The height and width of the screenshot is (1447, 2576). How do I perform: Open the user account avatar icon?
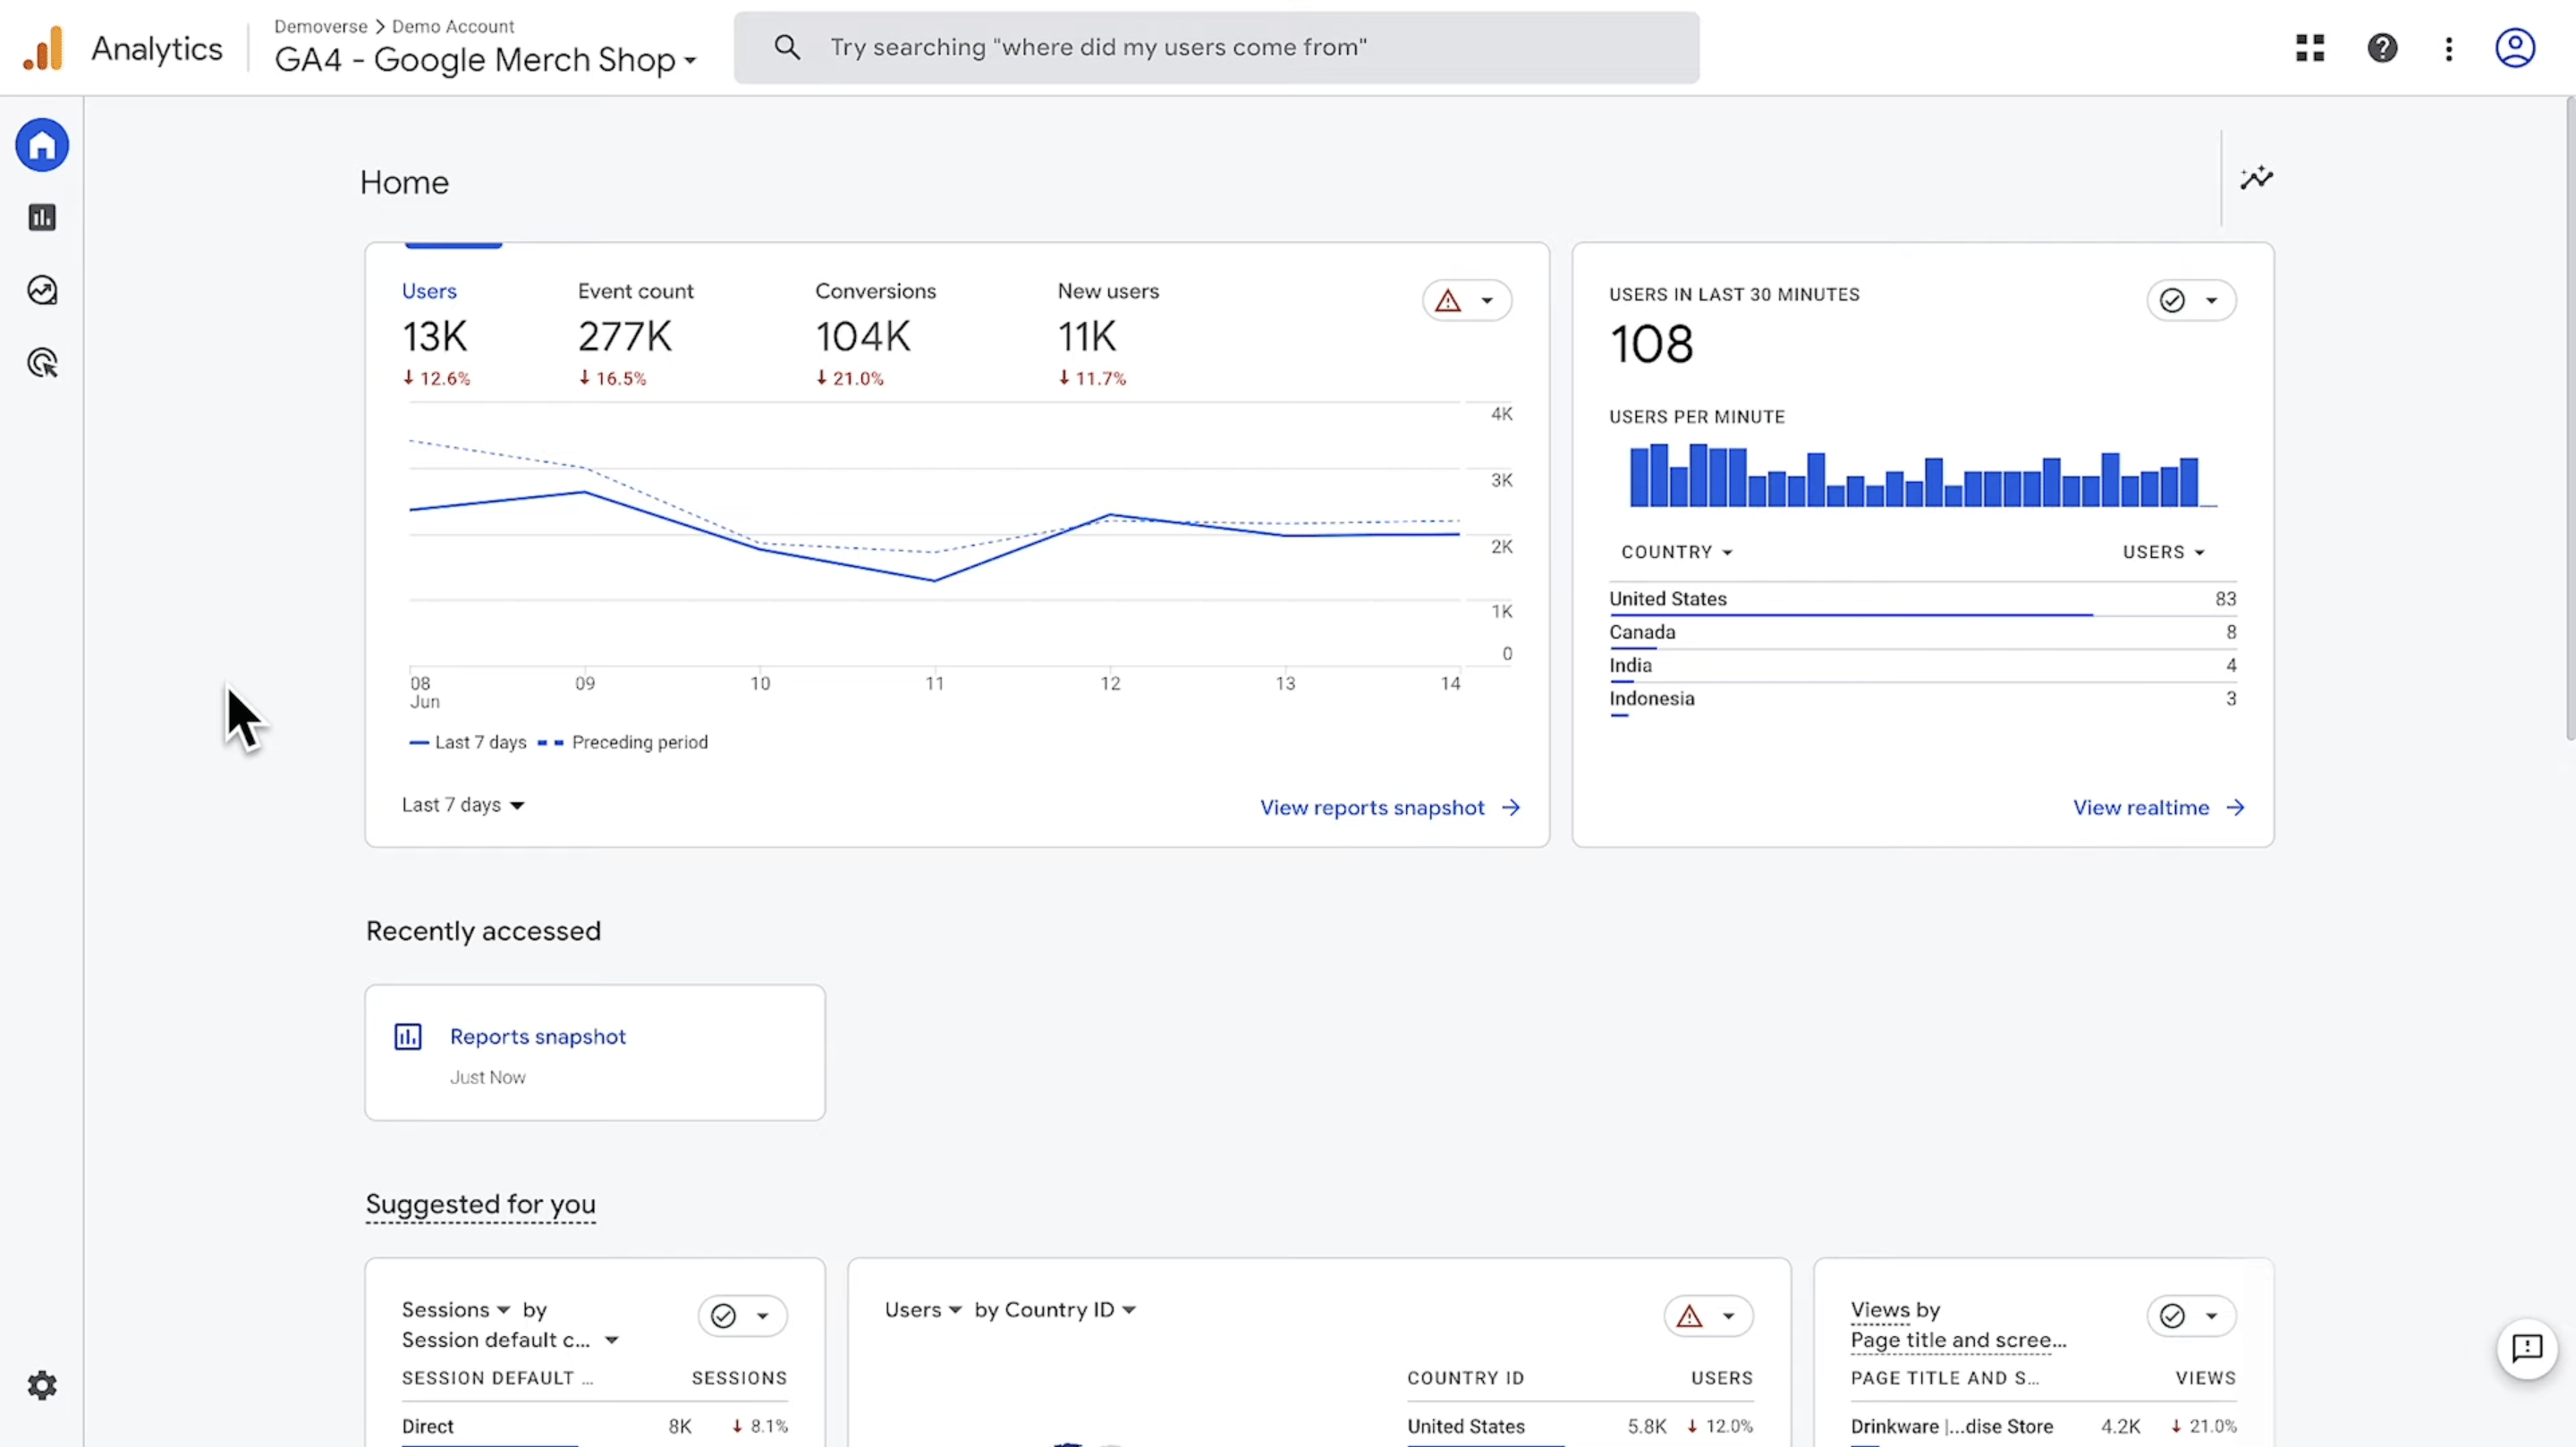tap(2515, 48)
